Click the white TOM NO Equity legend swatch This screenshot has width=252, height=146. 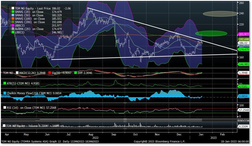pyautogui.click(x=13, y=8)
